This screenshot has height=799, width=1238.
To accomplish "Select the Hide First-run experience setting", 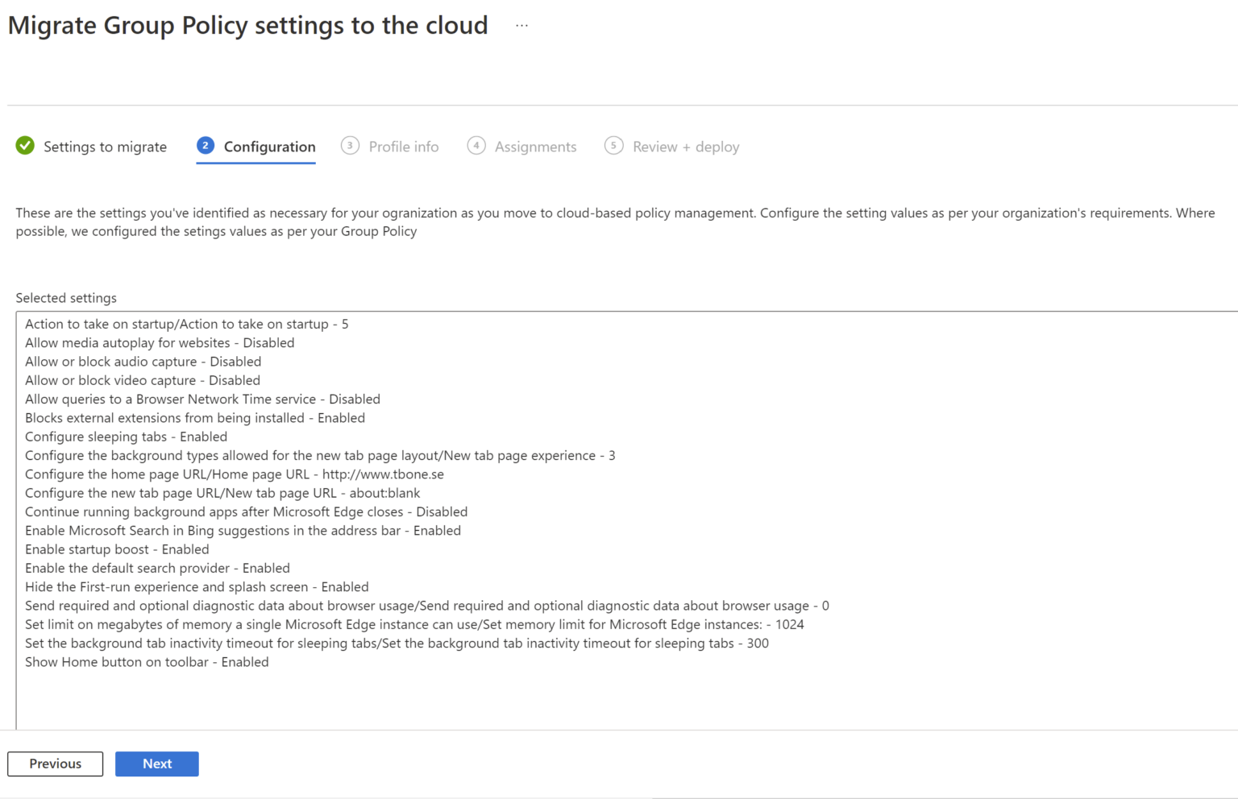I will click(x=197, y=586).
